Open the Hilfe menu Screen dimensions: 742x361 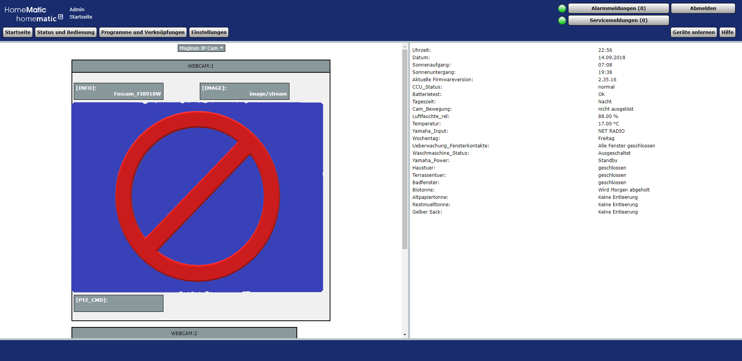[x=727, y=33]
